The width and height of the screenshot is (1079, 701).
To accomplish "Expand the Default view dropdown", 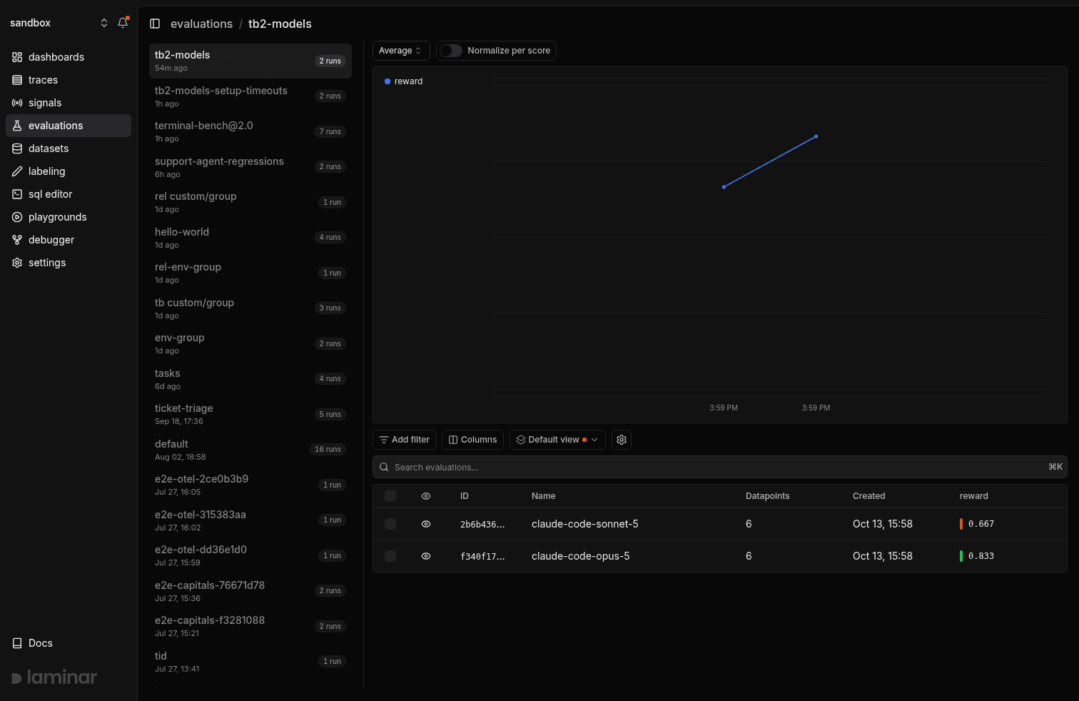I will (557, 440).
